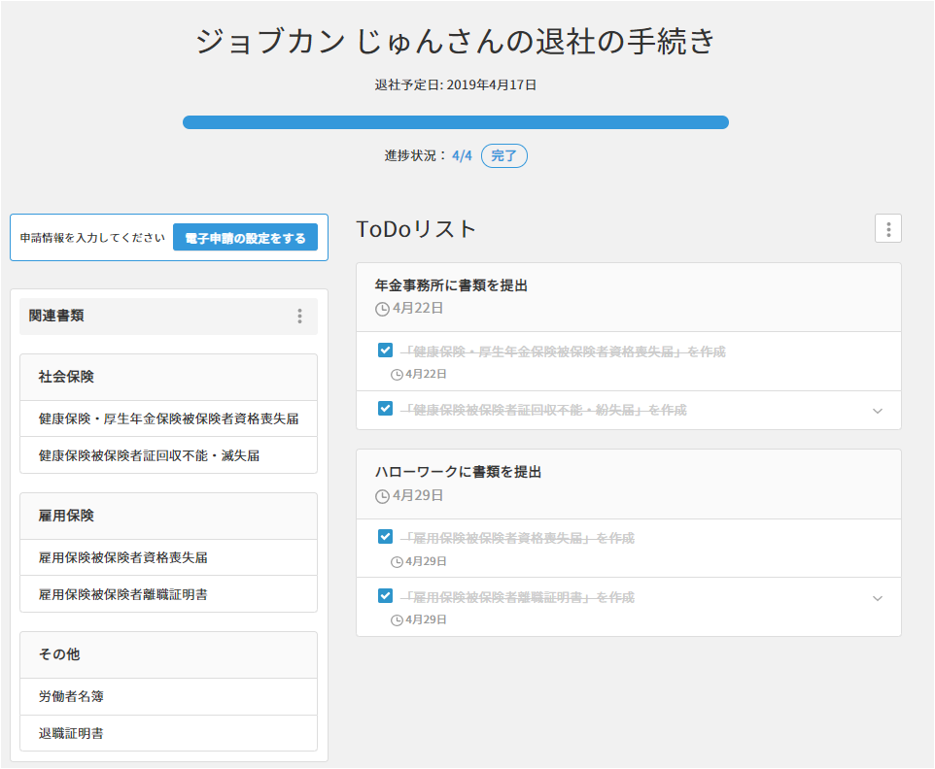This screenshot has width=935, height=769.
Task: Expand the 健康保険被保険者証回収不能・紛失届 task chevron
Action: pos(878,411)
